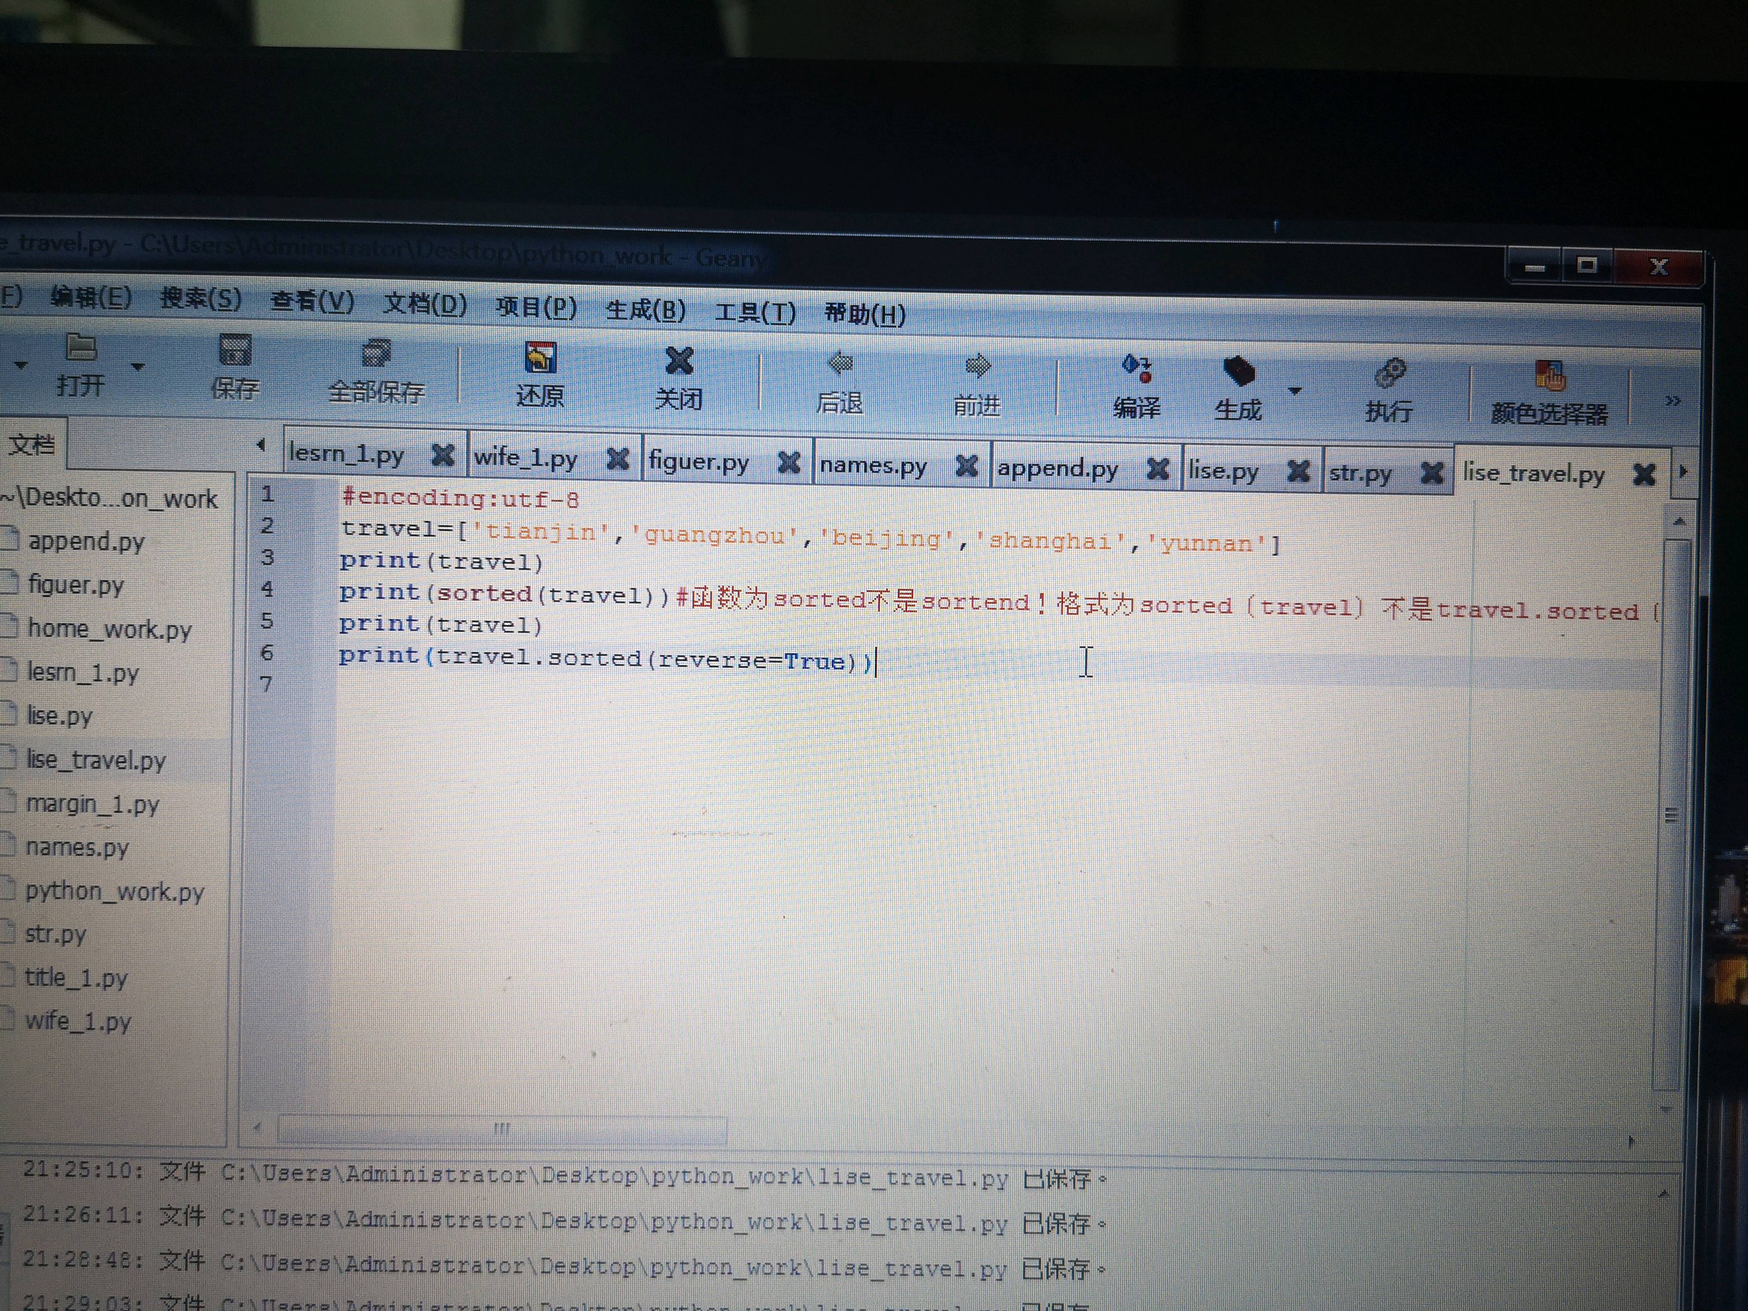Close the wife_1.py tab
Screen dimensions: 1748x1311
click(617, 458)
